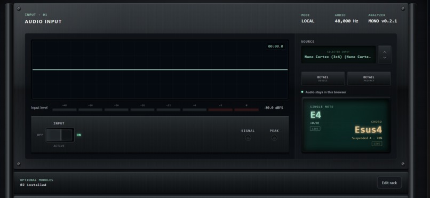Screen dimensions: 430x198
Task: Click the Esus4 chord readout
Action: coord(368,130)
